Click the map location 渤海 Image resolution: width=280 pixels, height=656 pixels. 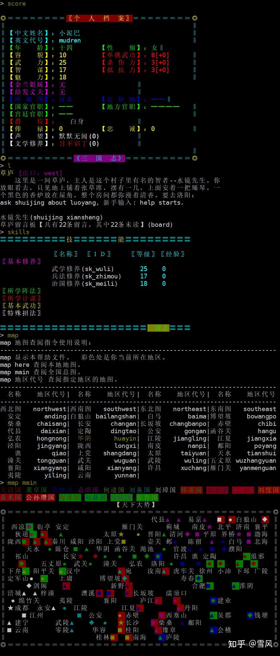point(261,534)
